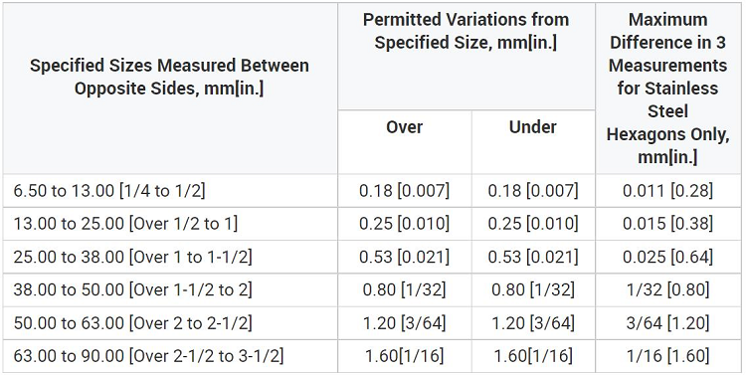
Task: Click the Over value 1.20 [3/64]
Action: 404,323
